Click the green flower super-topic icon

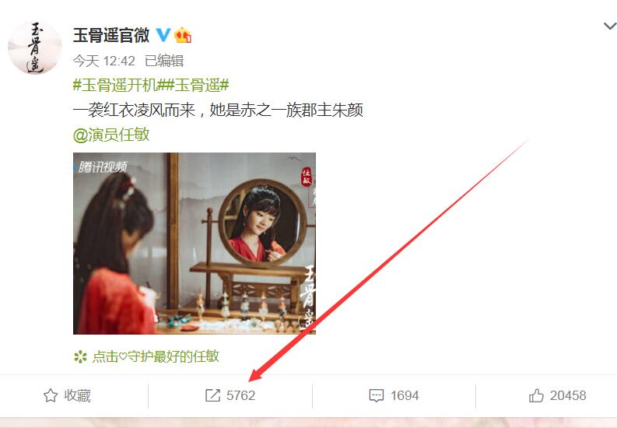pos(80,357)
